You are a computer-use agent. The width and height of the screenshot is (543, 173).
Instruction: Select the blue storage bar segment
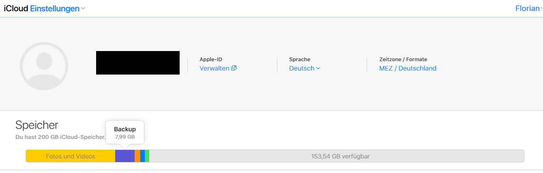point(142,156)
